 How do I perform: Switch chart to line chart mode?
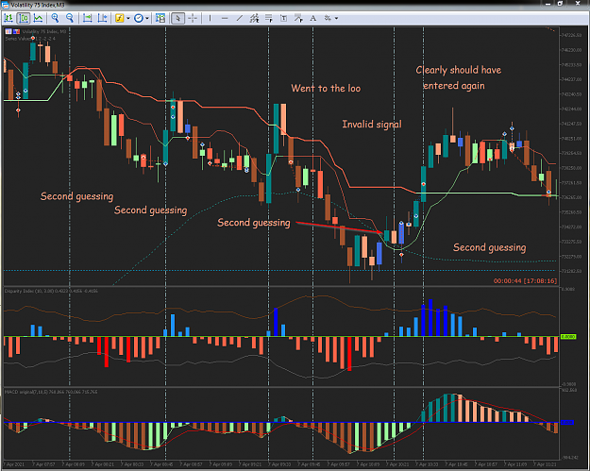[38, 18]
